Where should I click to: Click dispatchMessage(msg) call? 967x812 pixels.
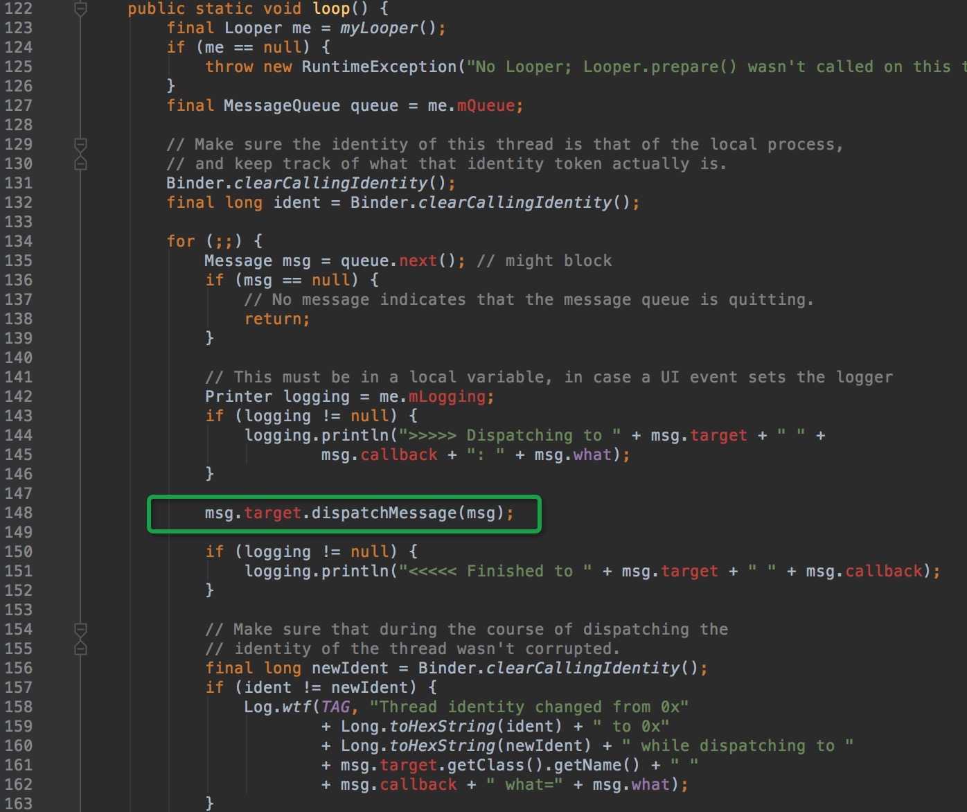tap(407, 513)
